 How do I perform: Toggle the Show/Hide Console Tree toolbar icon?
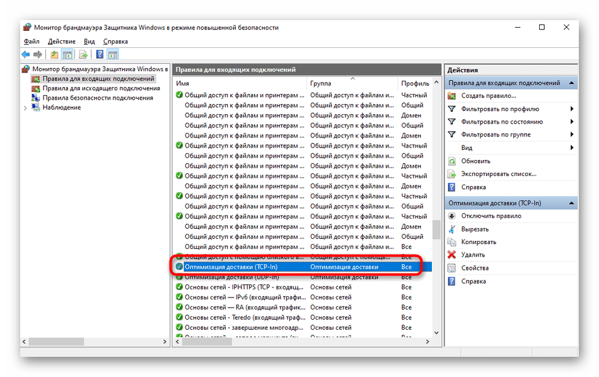click(x=67, y=55)
